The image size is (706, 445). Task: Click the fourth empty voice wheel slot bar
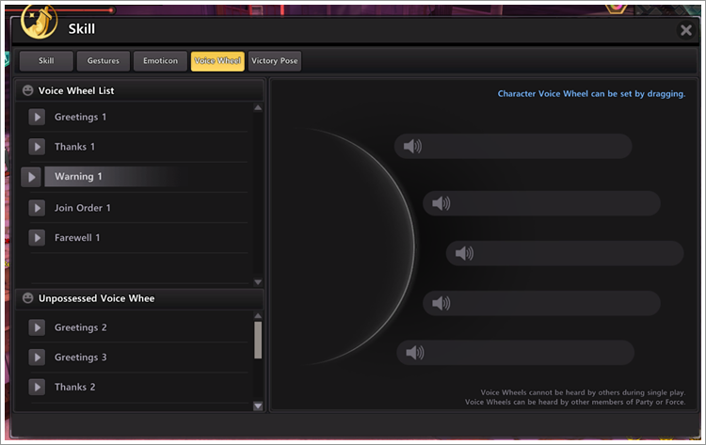point(541,303)
